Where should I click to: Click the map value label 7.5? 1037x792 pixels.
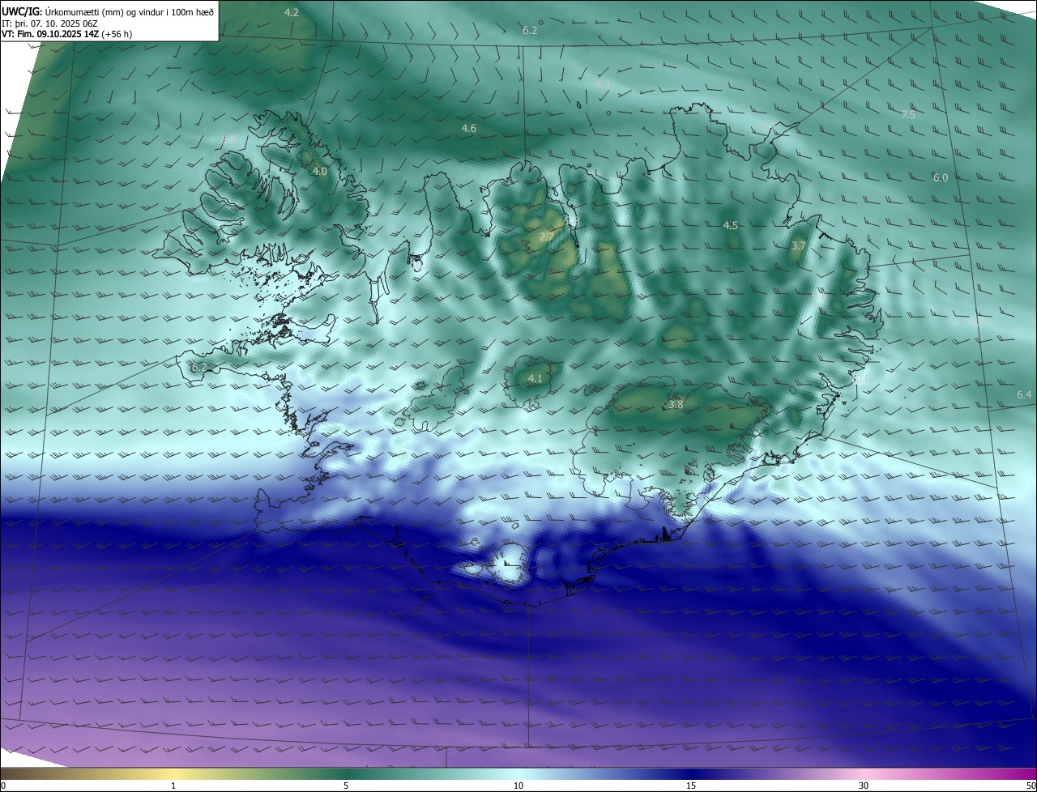coord(908,115)
